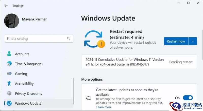This screenshot has height=111, width=203.
Task: Click the Gaming controller icon
Action: point(9,73)
